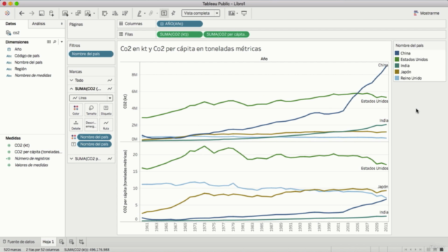Select the co2 data source

coord(16,33)
